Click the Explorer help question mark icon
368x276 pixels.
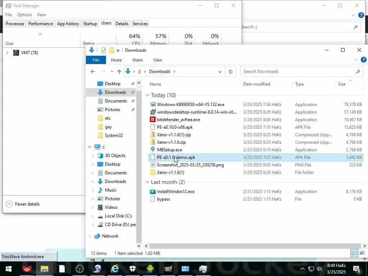pyautogui.click(x=364, y=60)
